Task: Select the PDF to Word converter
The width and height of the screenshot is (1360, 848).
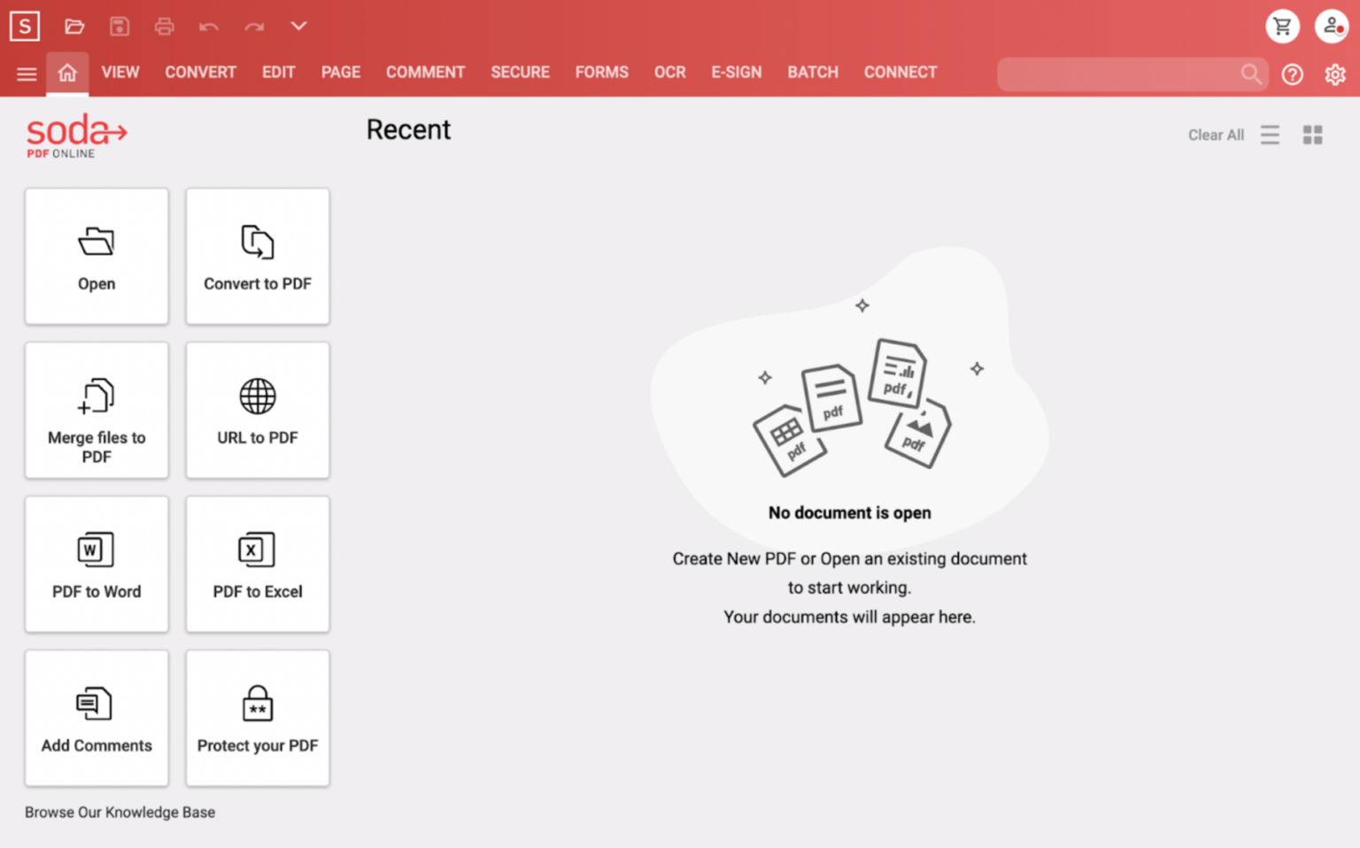Action: tap(96, 564)
